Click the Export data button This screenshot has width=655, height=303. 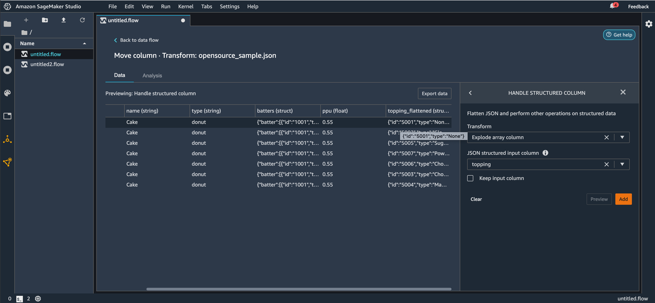tap(434, 93)
